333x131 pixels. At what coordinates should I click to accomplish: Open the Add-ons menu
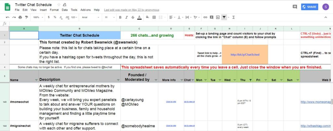[x=86, y=10]
